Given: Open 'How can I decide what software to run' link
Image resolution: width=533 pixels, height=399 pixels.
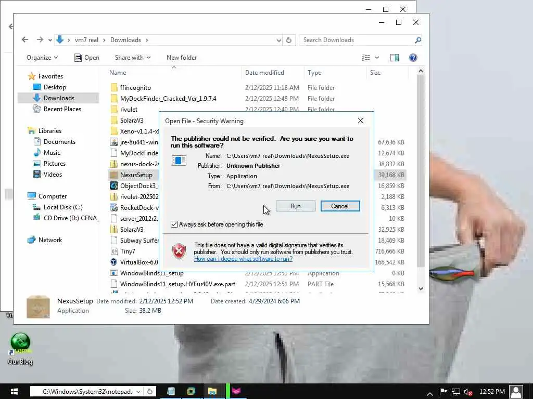Looking at the screenshot, I should click(x=243, y=259).
